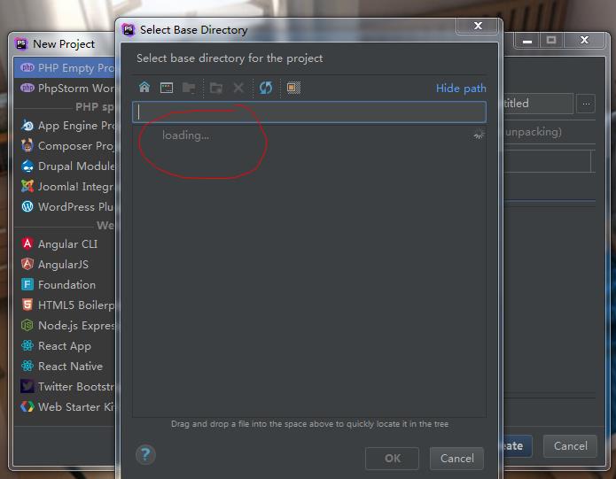Cancel the New Project window
The width and height of the screenshot is (616, 479).
[571, 446]
